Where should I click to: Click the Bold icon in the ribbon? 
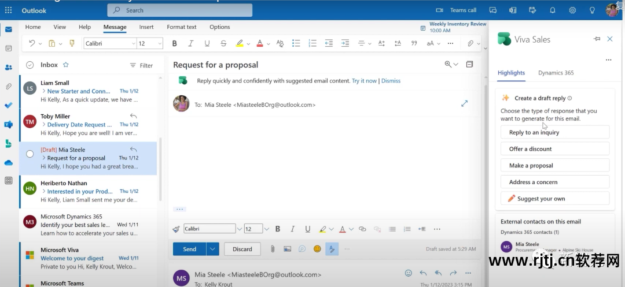[x=174, y=43]
